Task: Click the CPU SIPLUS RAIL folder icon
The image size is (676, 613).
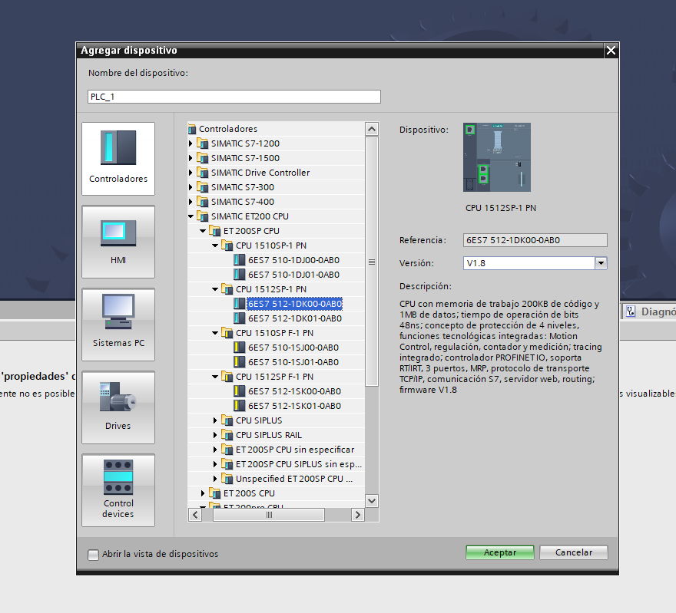Action: click(x=227, y=435)
